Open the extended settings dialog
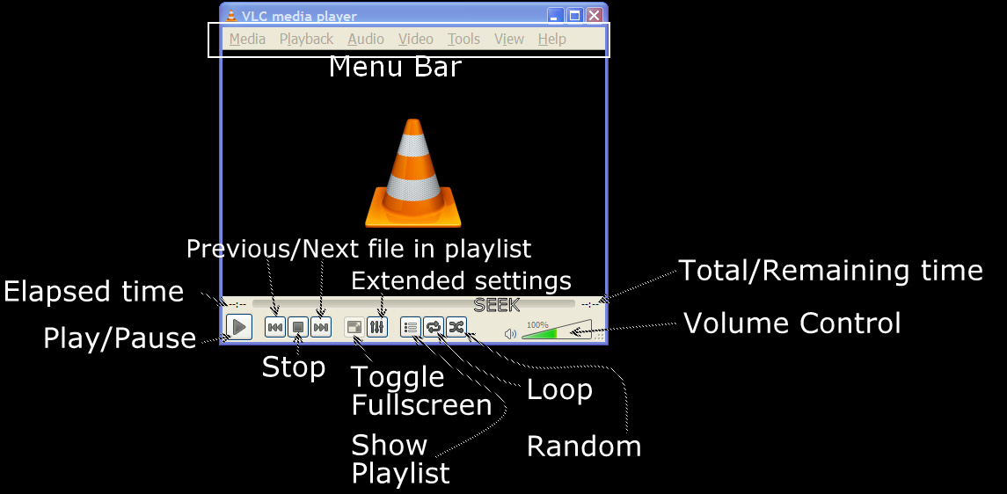This screenshot has width=1007, height=494. click(x=376, y=327)
